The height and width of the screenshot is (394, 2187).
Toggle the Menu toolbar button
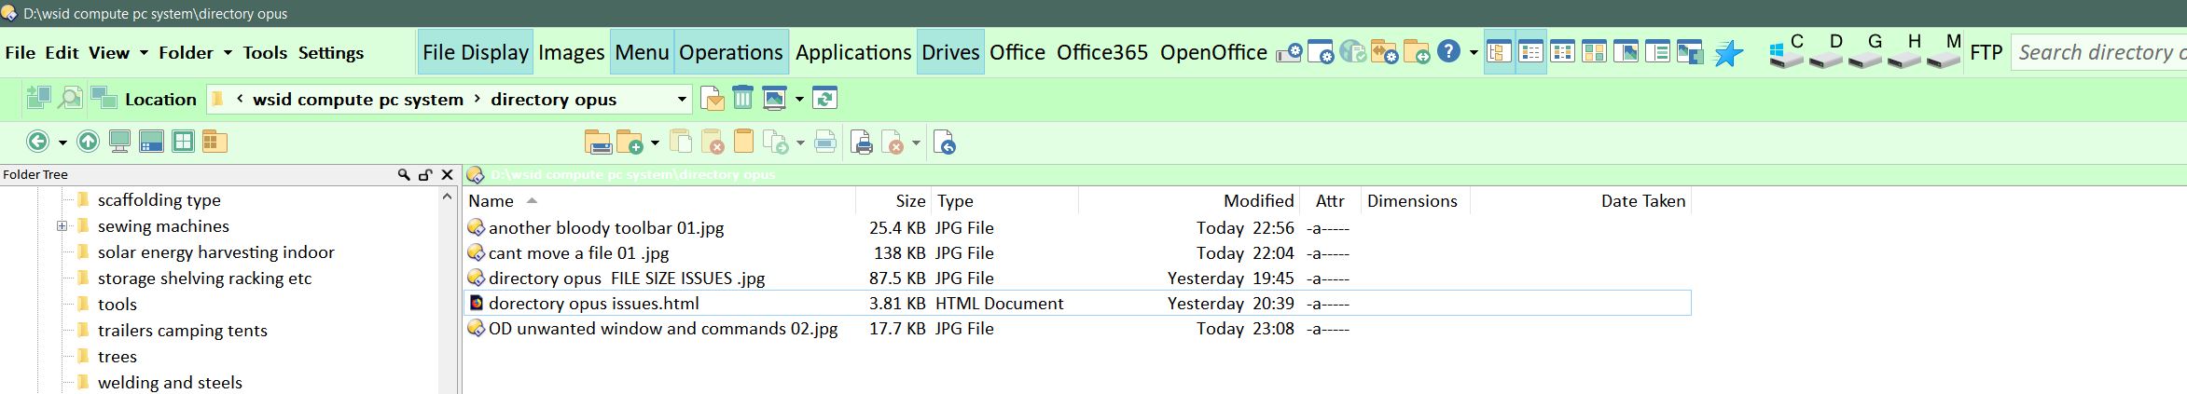pyautogui.click(x=642, y=52)
